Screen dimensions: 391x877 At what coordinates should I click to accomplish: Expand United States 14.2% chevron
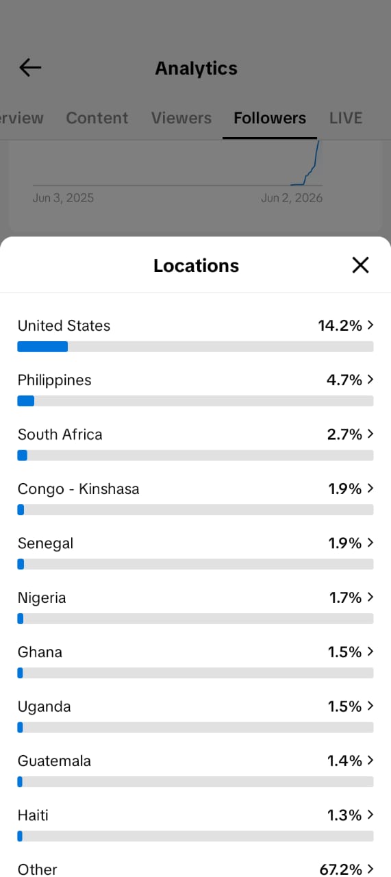[370, 325]
